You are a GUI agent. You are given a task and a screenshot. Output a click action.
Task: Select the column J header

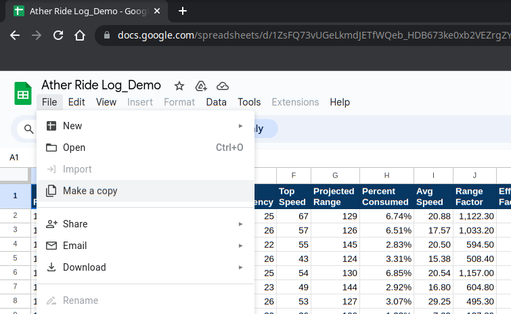pyautogui.click(x=475, y=175)
